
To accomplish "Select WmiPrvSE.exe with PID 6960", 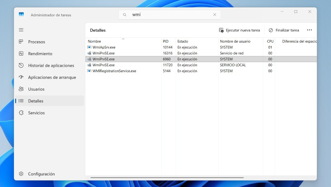I will pos(201,59).
